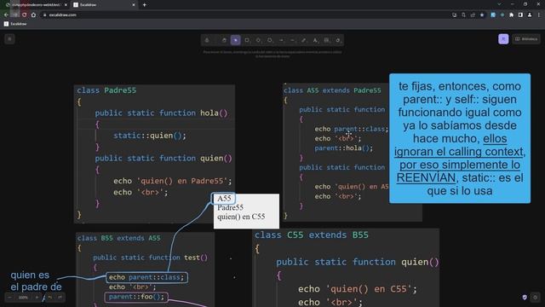Select the 'parent::foo();' purple outline box
Screen dimensions: 545x307
point(136,297)
